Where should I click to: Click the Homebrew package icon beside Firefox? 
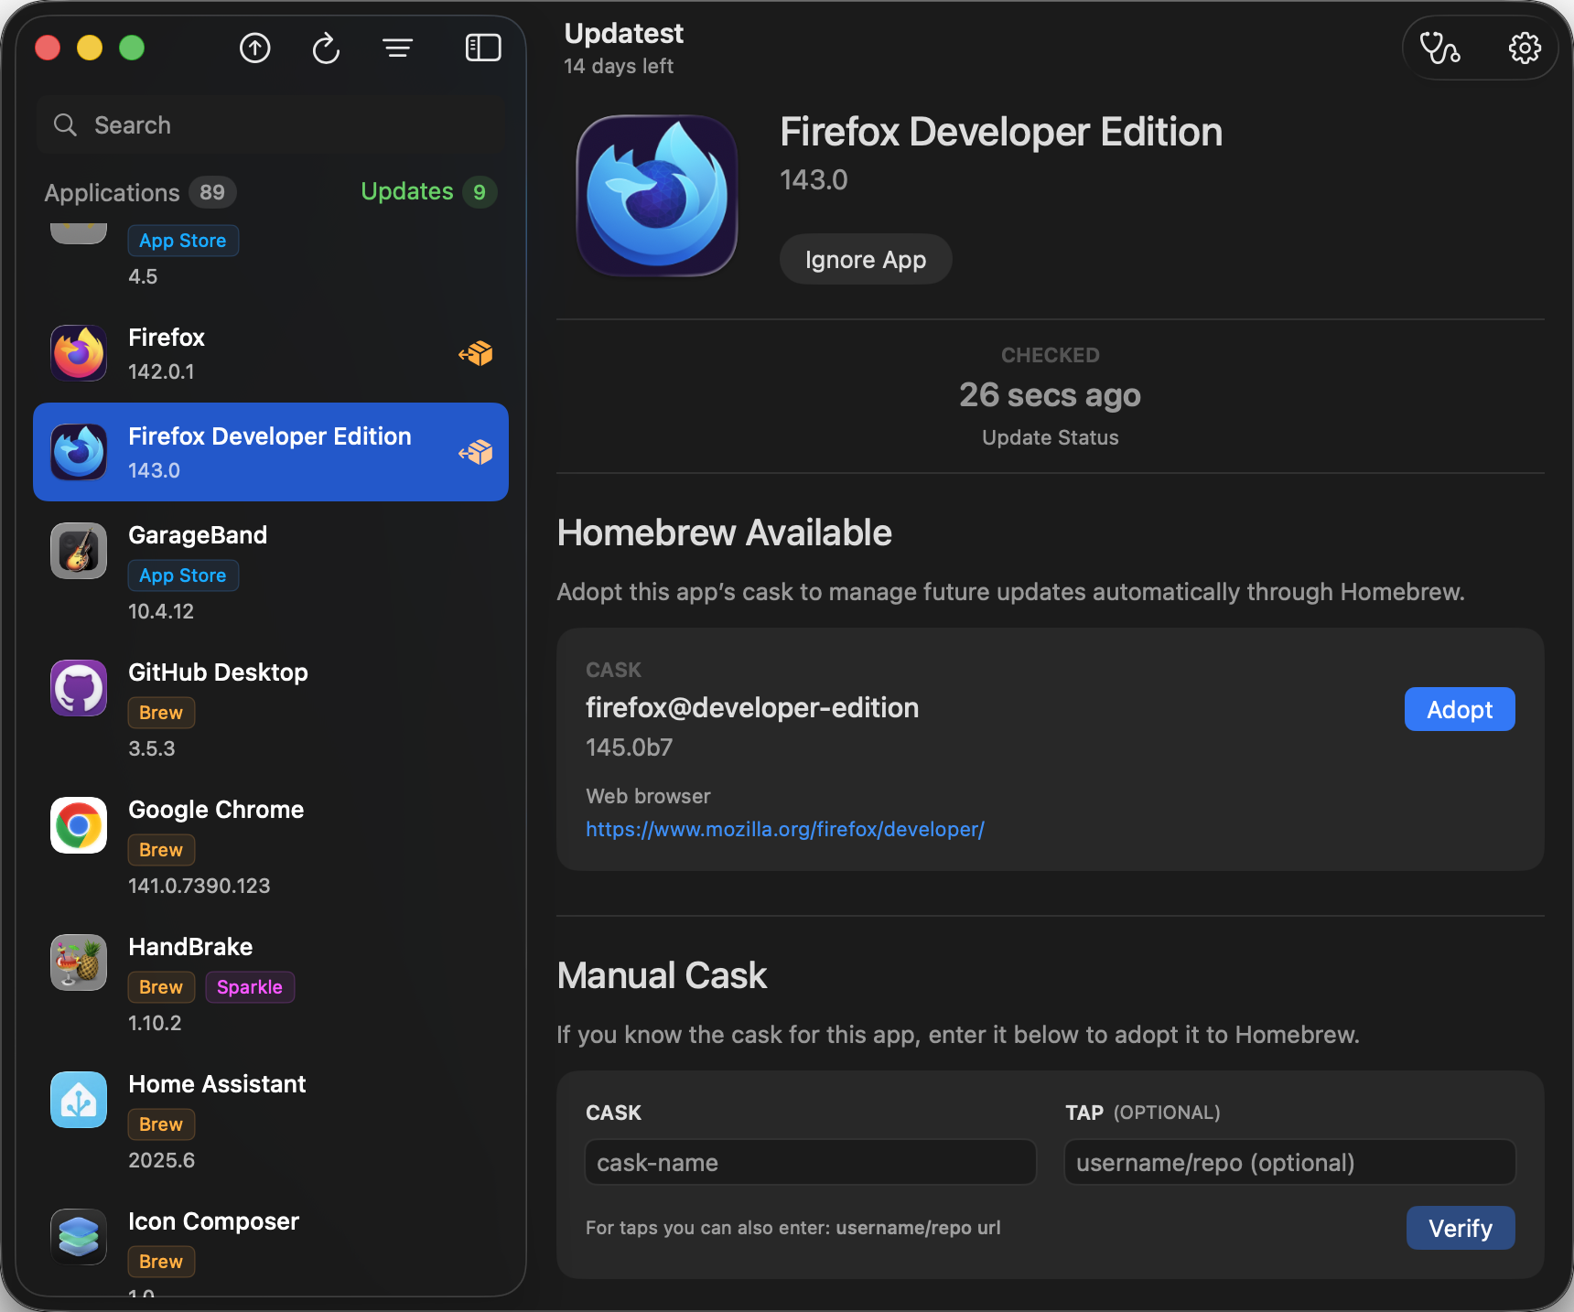(476, 352)
